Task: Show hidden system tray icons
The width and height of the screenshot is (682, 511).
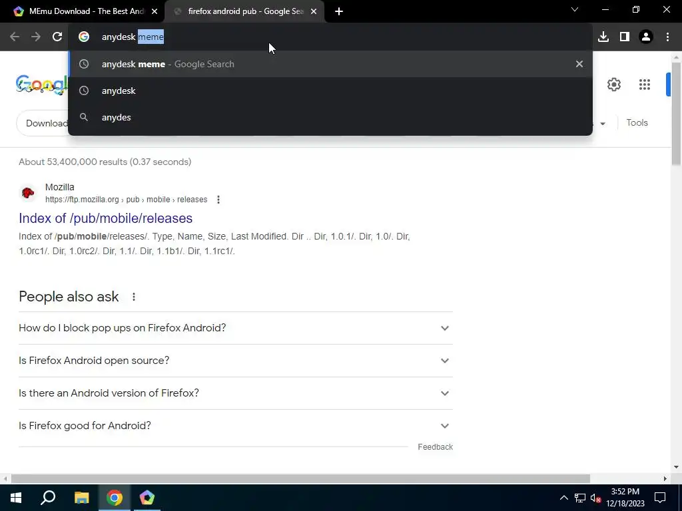Action: (x=563, y=498)
